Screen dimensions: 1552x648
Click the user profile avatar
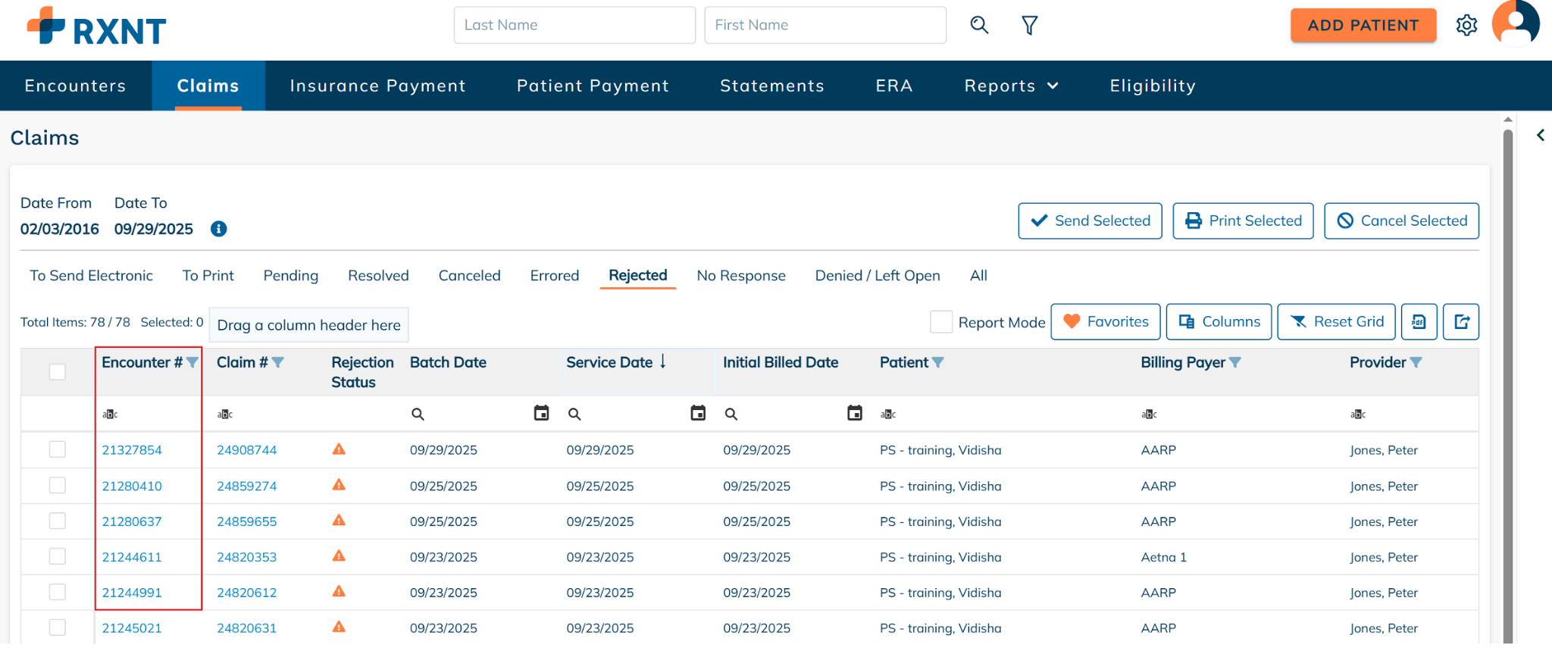[x=1515, y=23]
